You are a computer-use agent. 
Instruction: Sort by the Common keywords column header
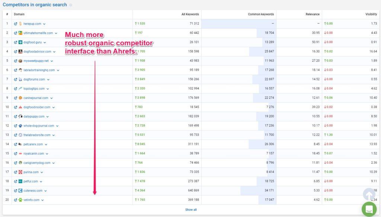[261, 15]
